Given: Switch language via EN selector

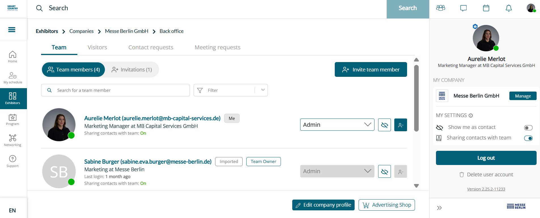Looking at the screenshot, I should (12, 210).
